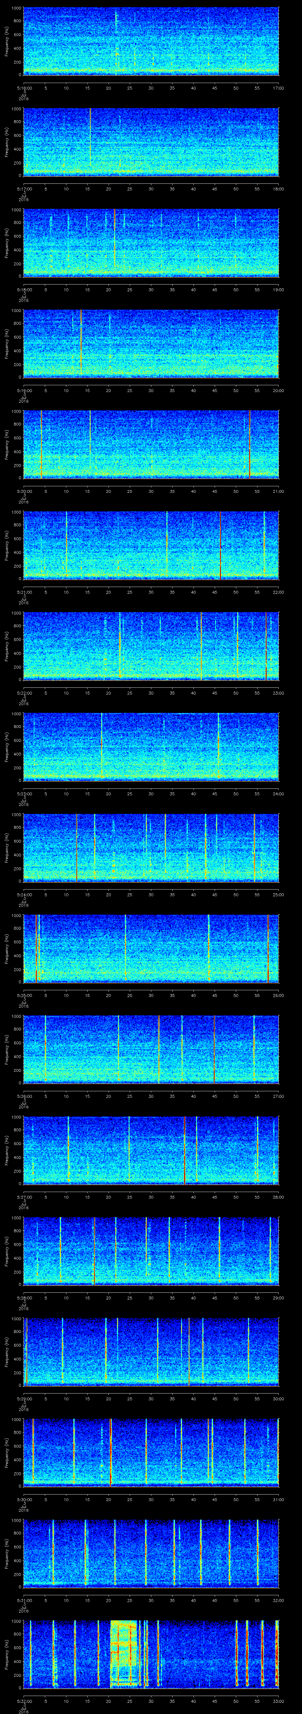Click Frequency (Hz) axis label of 5:24:00 panel
302x1714 pixels.
[x=7, y=848]
